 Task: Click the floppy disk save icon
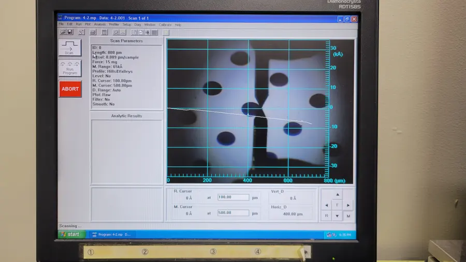70,32
